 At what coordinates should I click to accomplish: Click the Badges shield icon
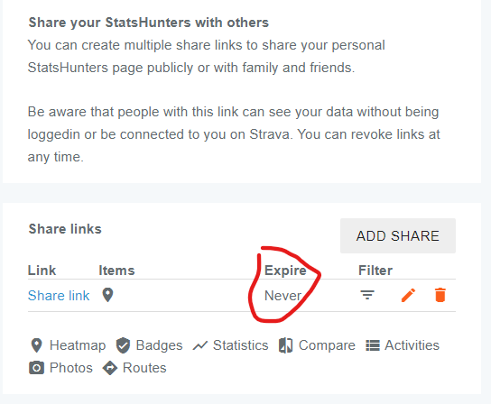123,345
